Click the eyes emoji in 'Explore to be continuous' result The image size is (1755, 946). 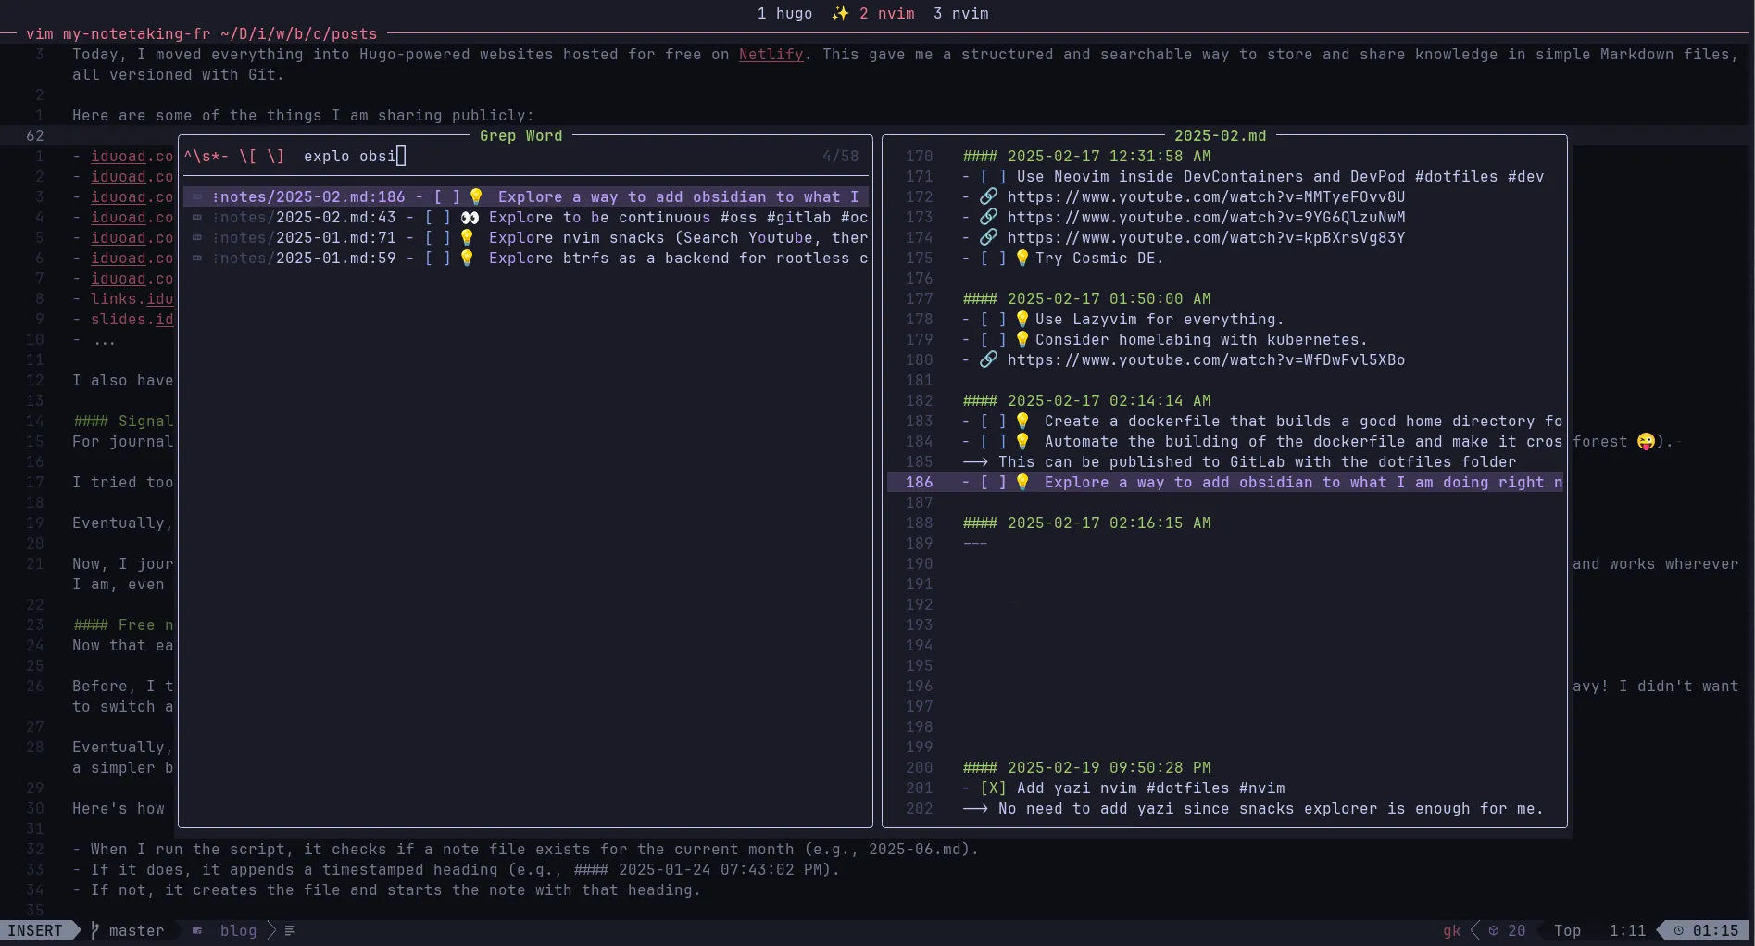[x=470, y=217]
